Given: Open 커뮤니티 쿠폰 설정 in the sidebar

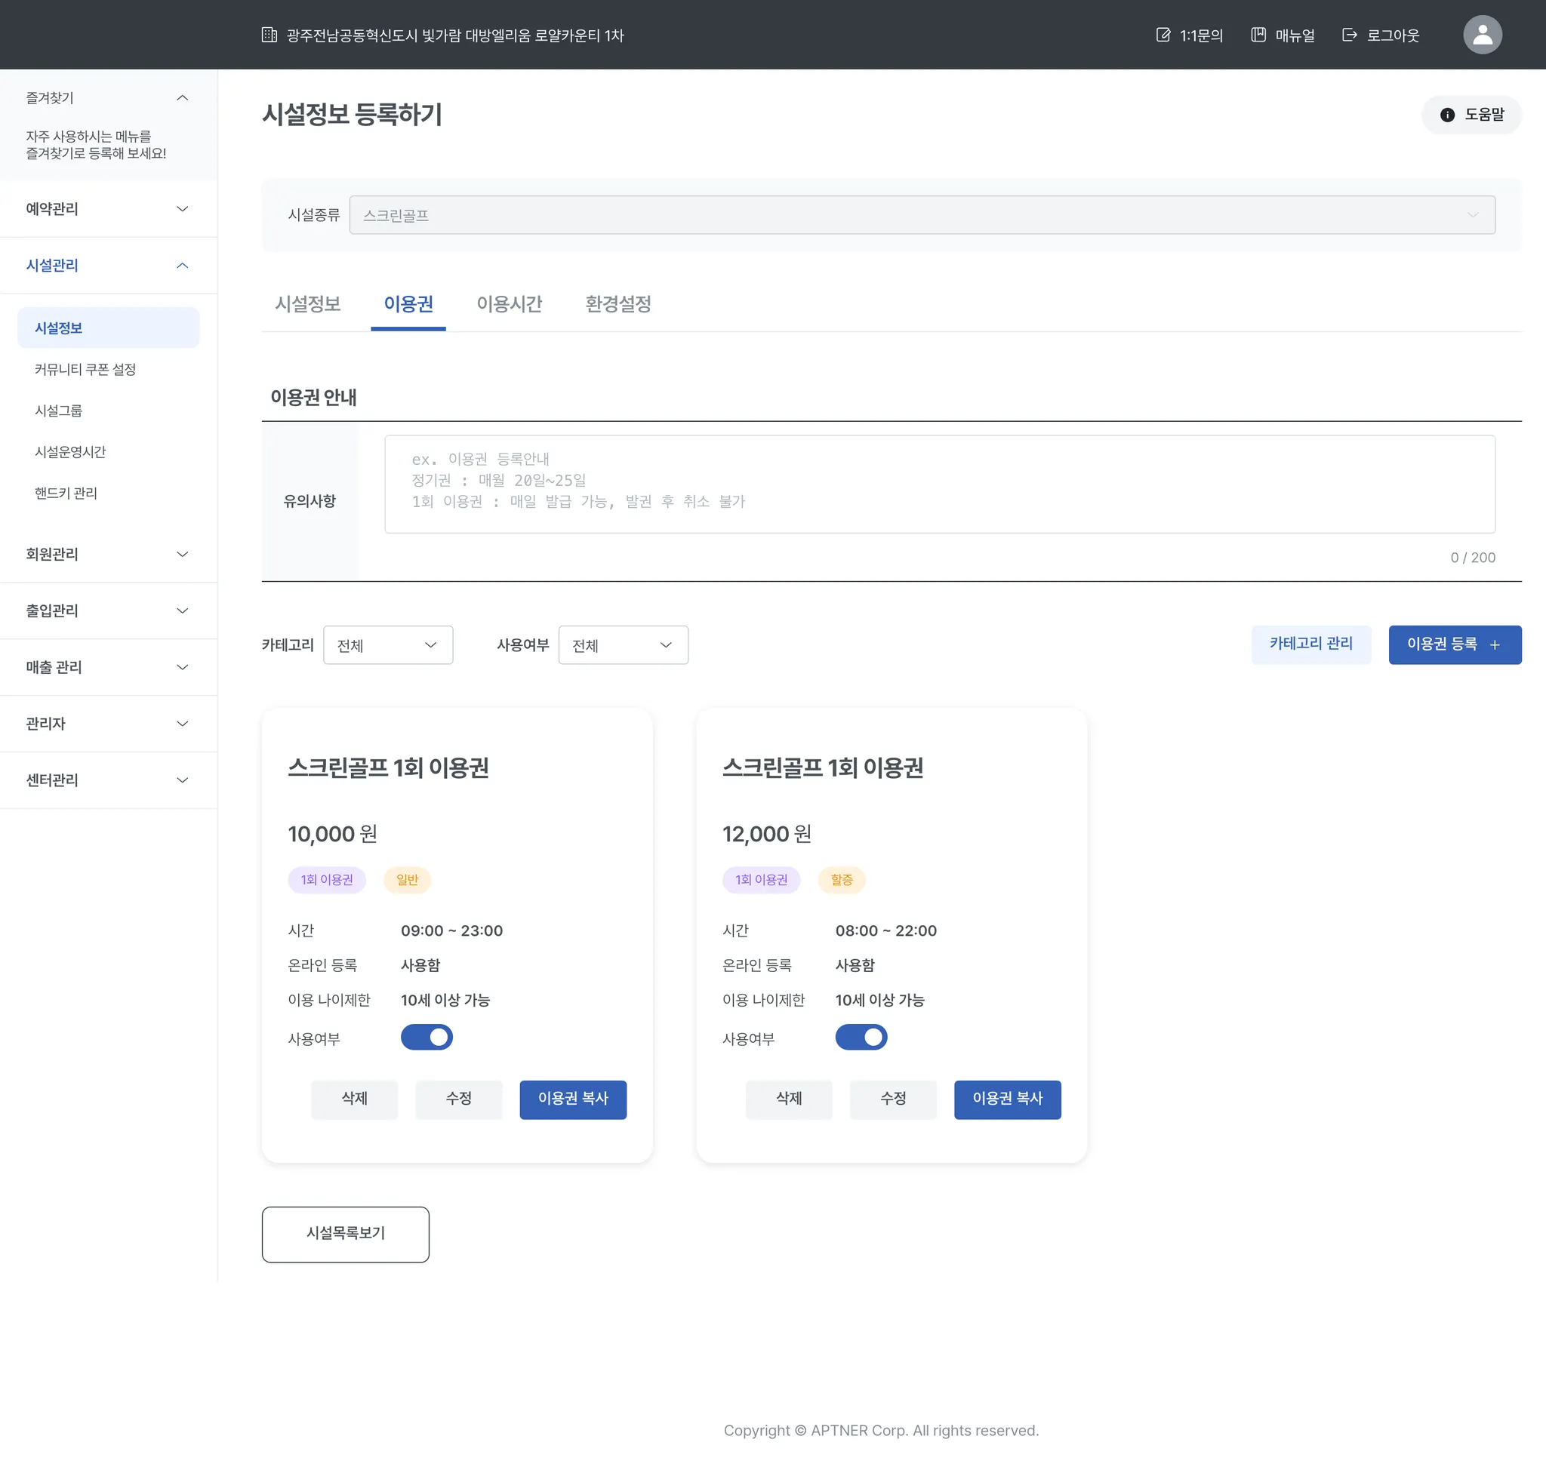Looking at the screenshot, I should [85, 369].
